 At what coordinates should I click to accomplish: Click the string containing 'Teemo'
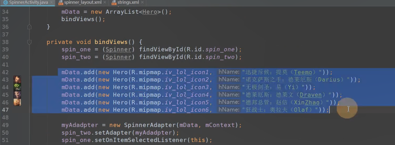(x=282, y=72)
